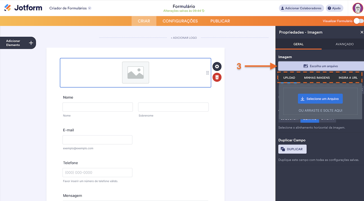Click the Jotform logo
The width and height of the screenshot is (364, 201).
(23, 8)
